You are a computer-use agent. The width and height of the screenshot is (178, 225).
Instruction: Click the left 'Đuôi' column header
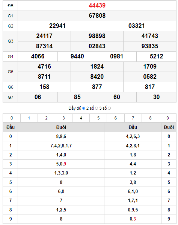pyautogui.click(x=61, y=127)
